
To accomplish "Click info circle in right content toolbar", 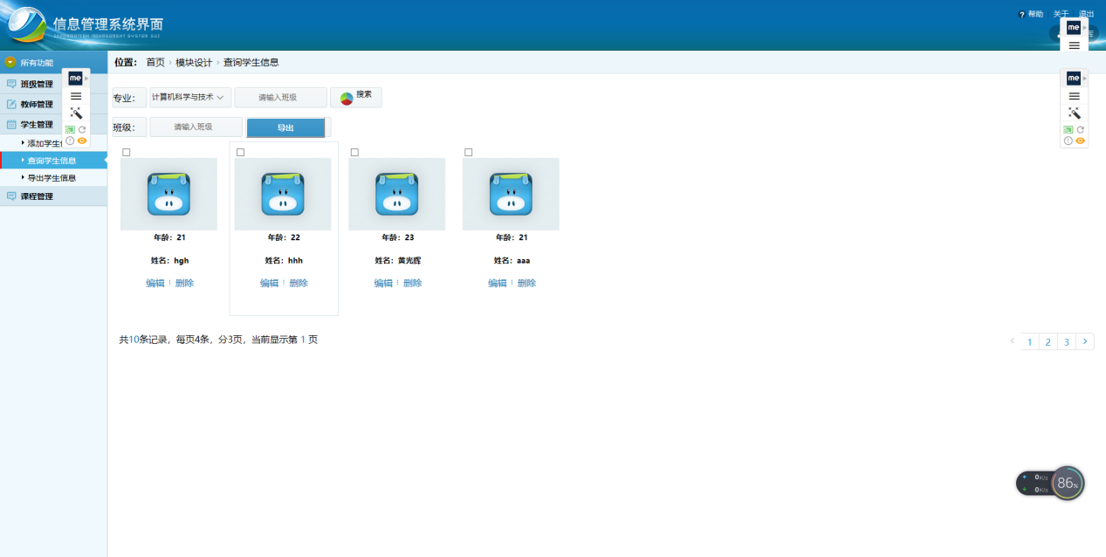I will [x=1068, y=141].
